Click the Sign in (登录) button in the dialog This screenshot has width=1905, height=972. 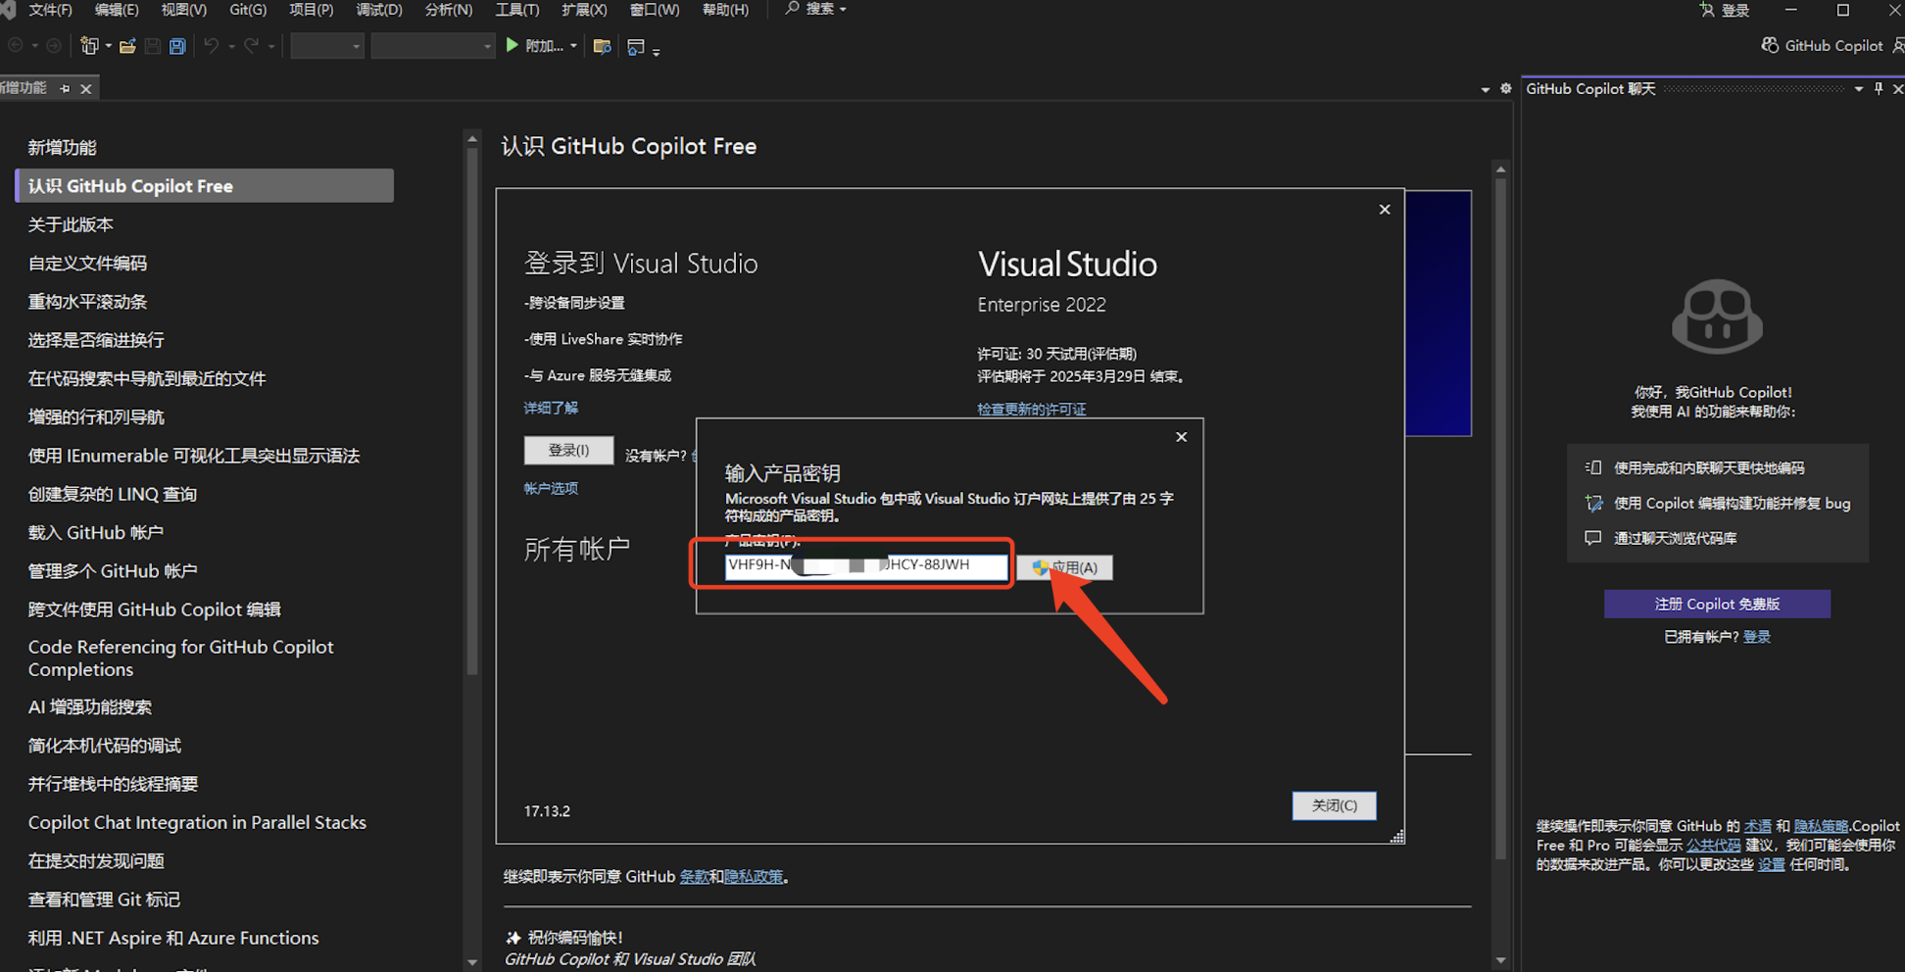tap(568, 450)
